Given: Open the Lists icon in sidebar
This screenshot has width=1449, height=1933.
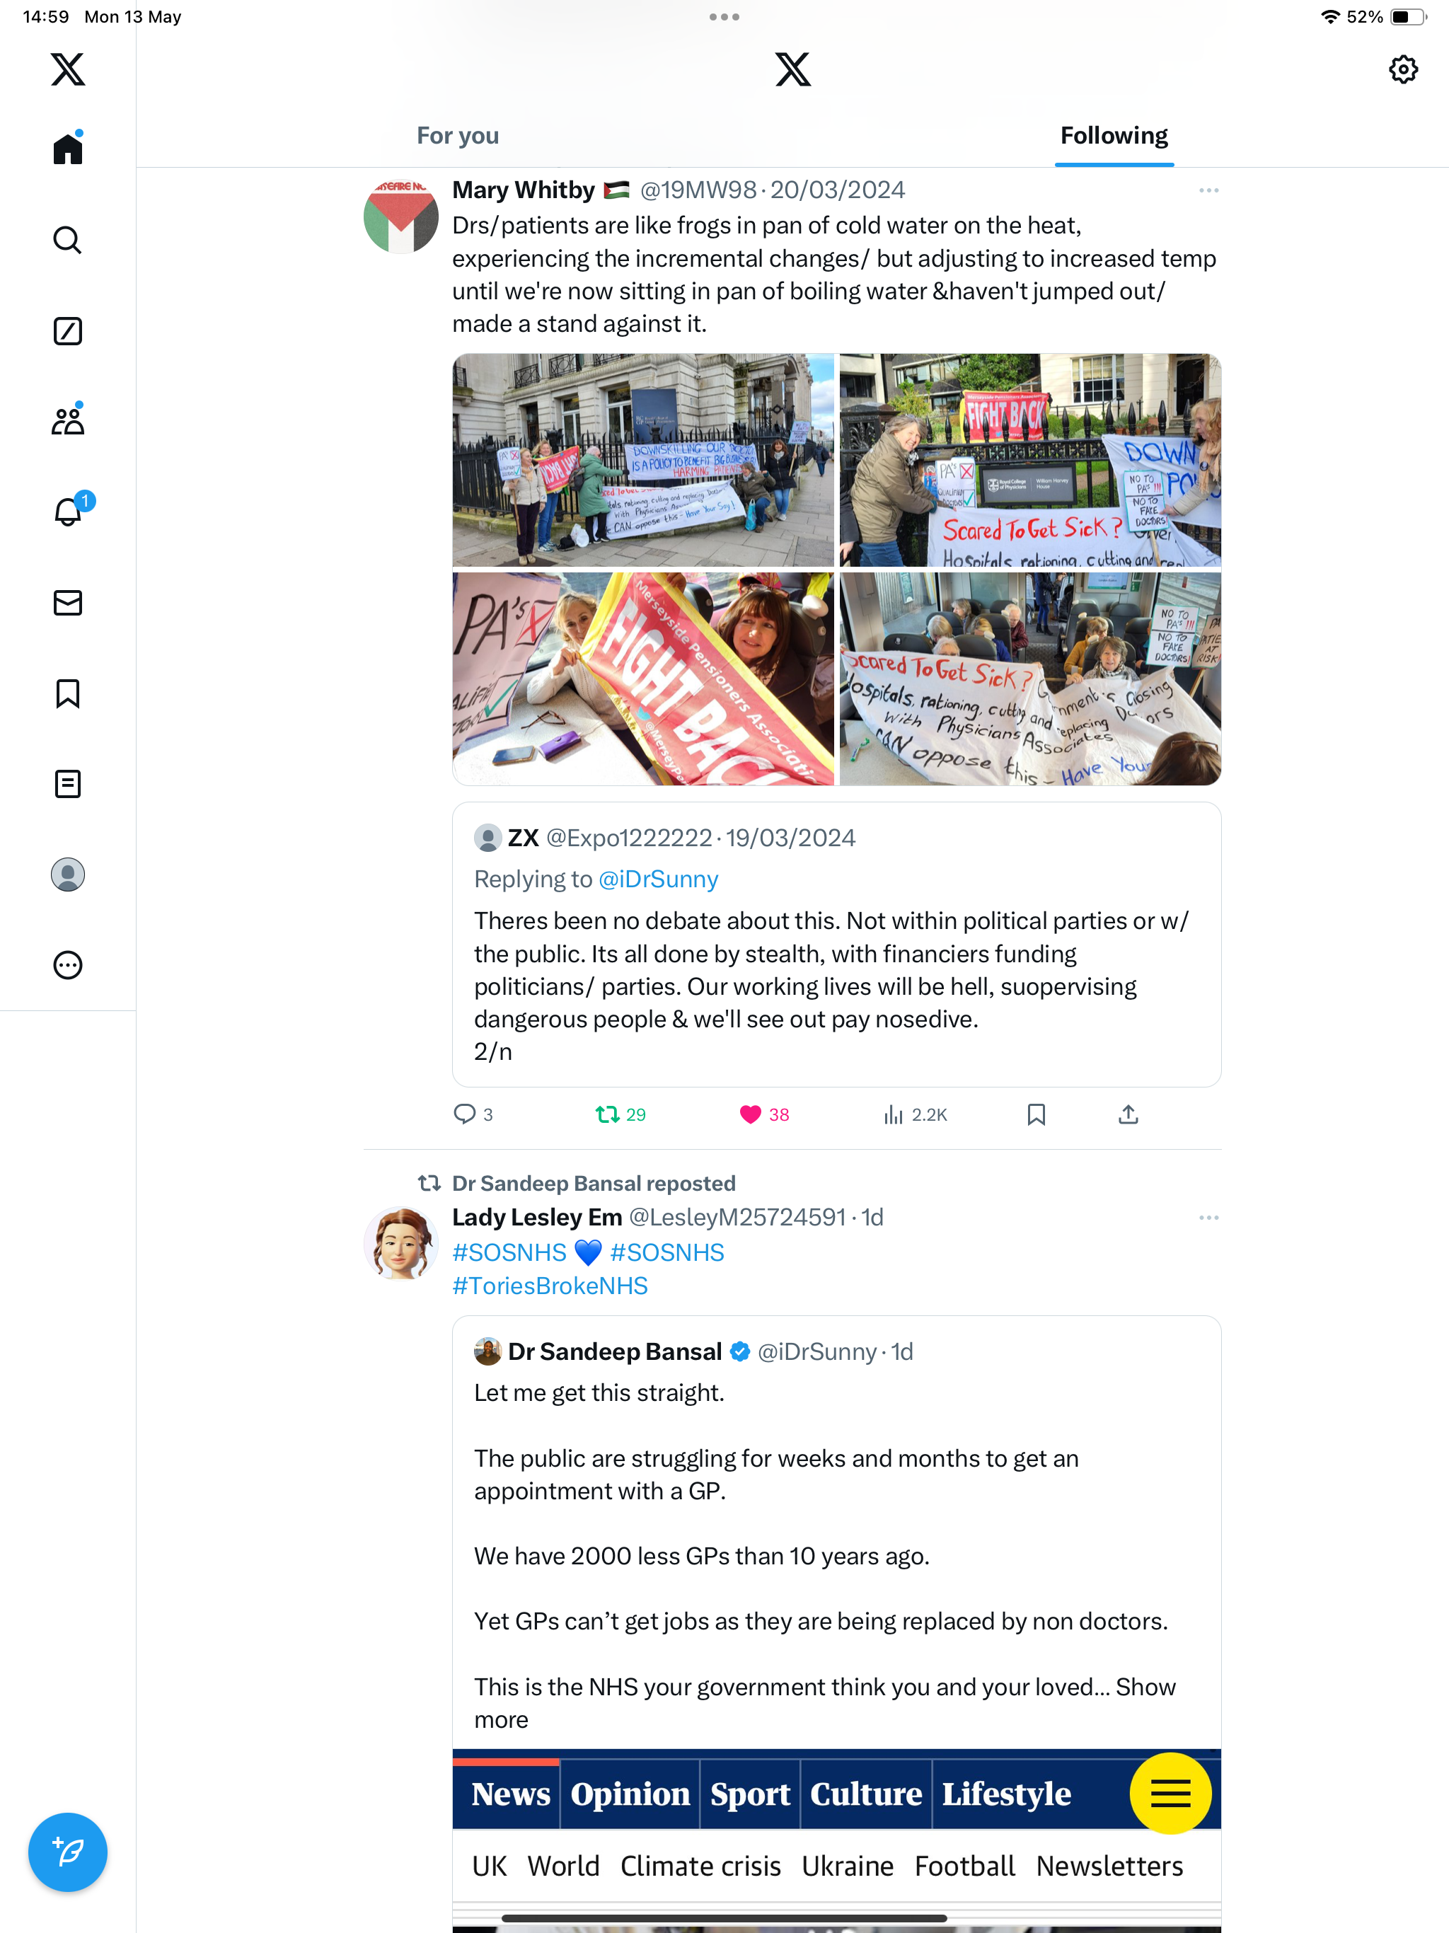Looking at the screenshot, I should click(67, 784).
